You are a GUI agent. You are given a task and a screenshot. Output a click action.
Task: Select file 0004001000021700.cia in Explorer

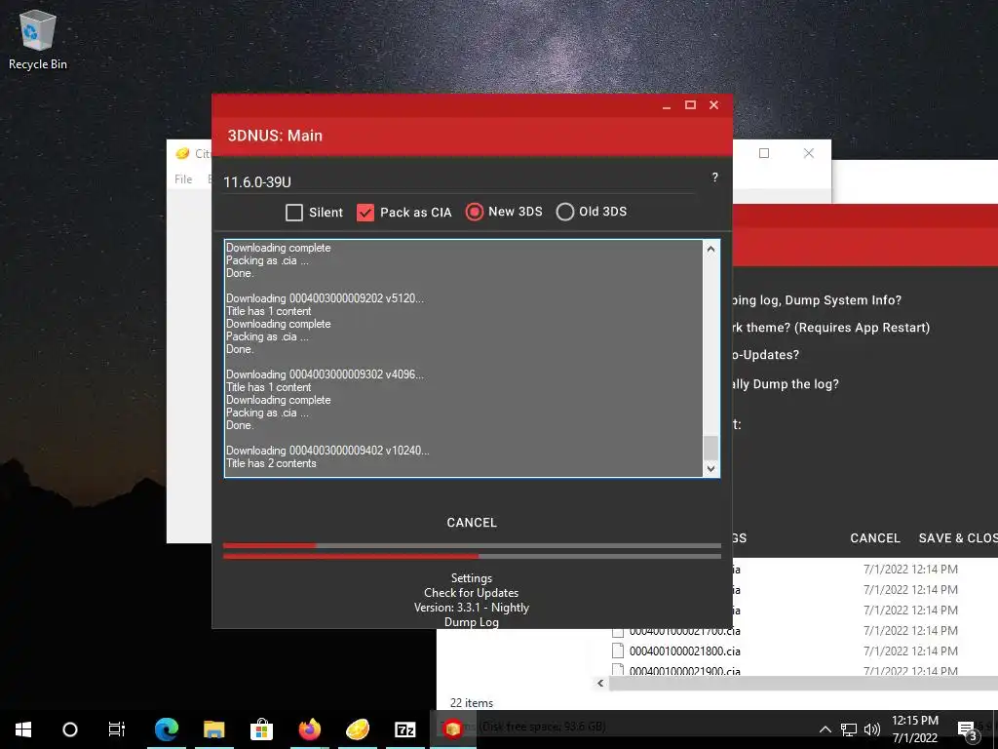click(x=685, y=632)
